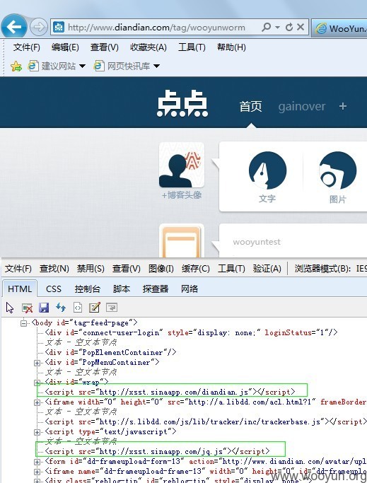Click the word wrap toolbar icon
Viewport: 367px width, 483px height.
pos(111,308)
